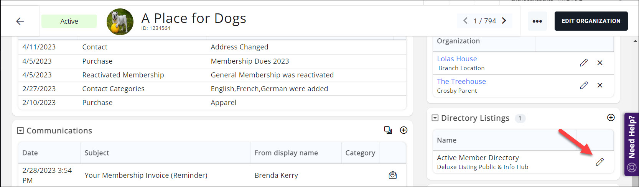Remove the Lolas House related organization
The height and width of the screenshot is (187, 639).
pos(600,63)
